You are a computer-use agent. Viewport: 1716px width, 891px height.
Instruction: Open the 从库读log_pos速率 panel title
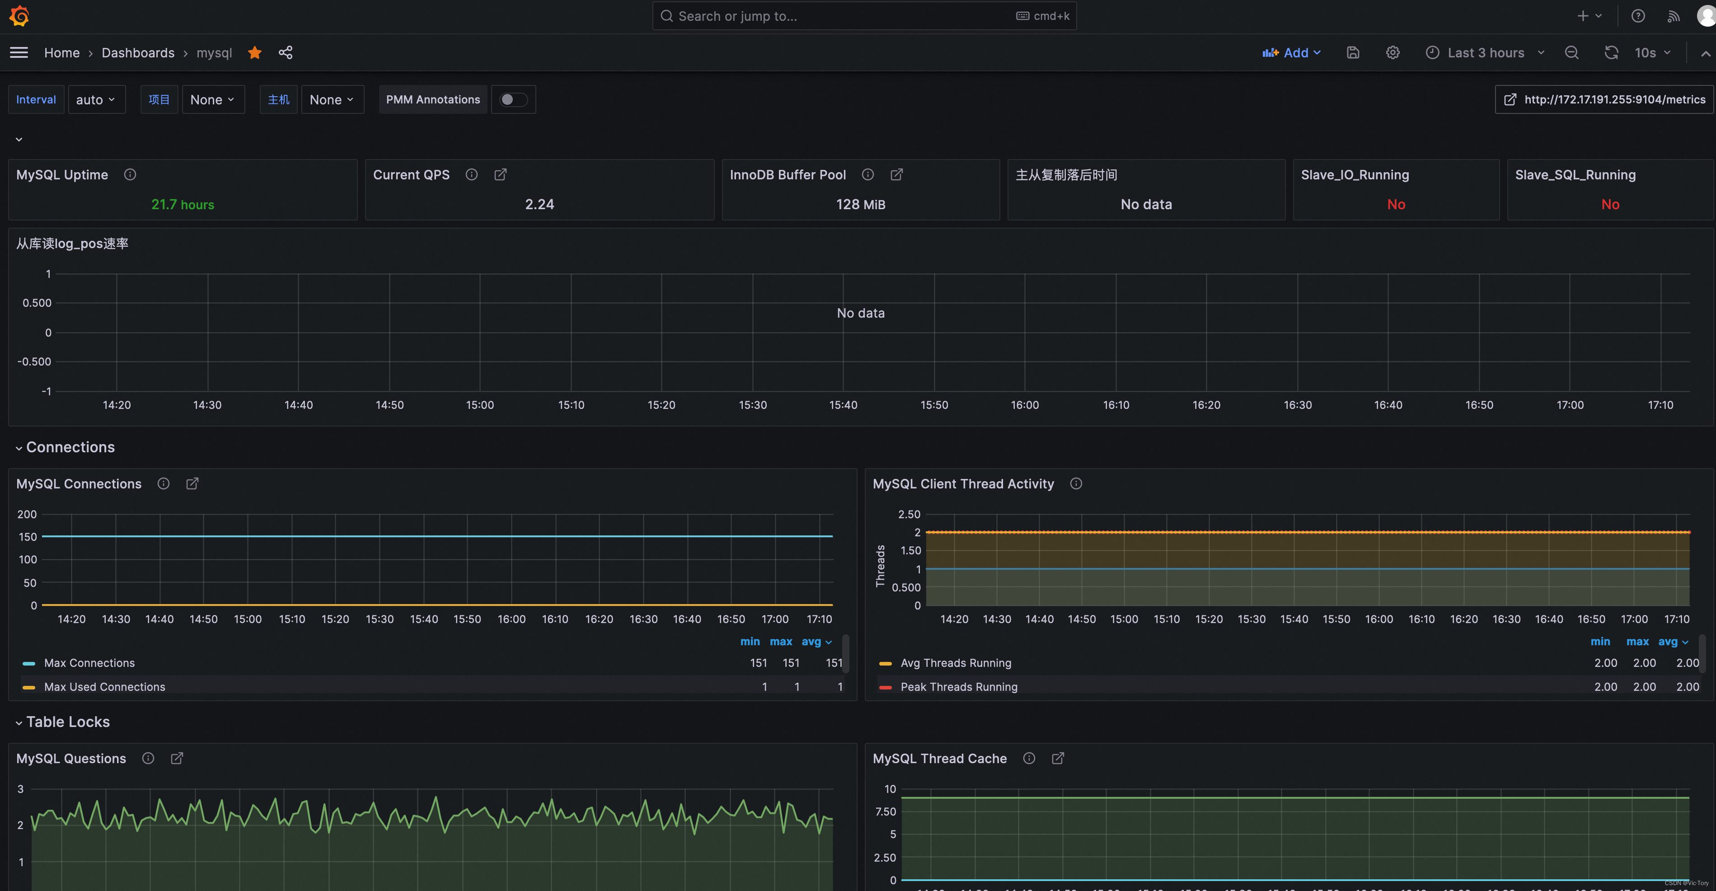point(72,244)
